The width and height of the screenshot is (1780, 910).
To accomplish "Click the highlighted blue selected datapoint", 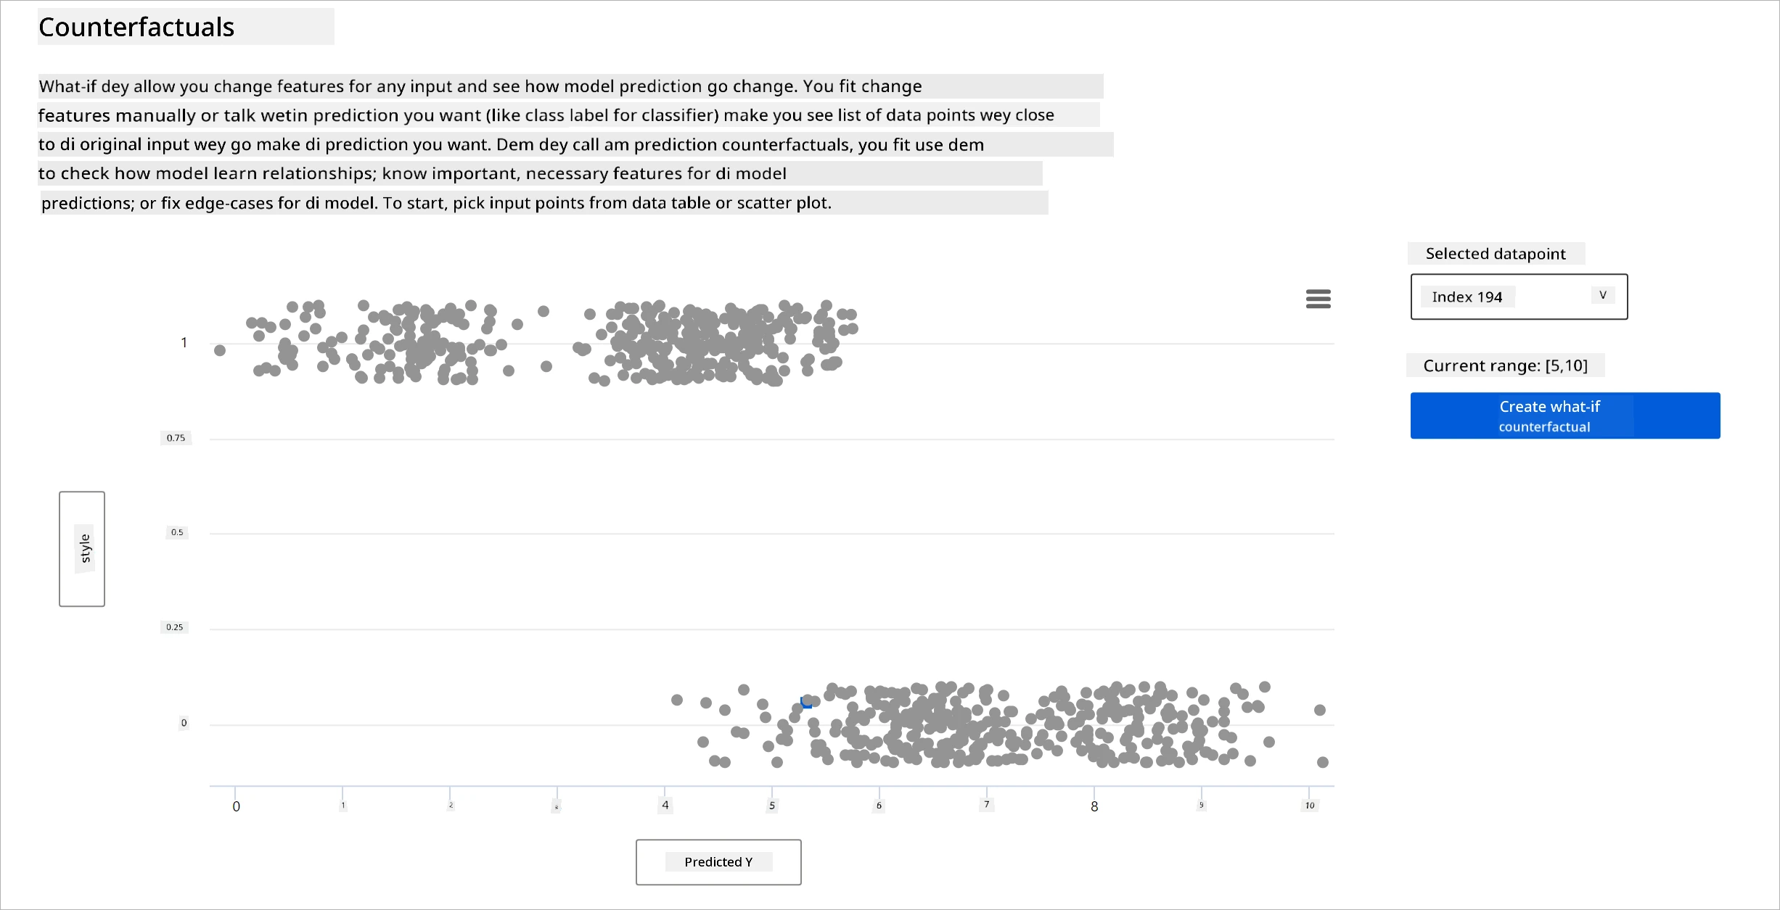I will [805, 701].
